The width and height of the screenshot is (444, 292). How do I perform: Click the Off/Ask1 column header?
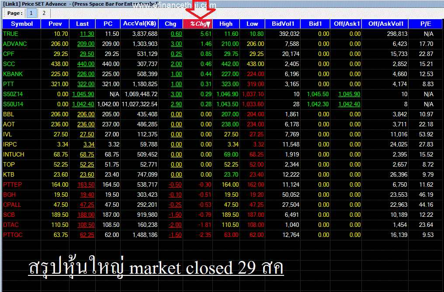(x=346, y=24)
